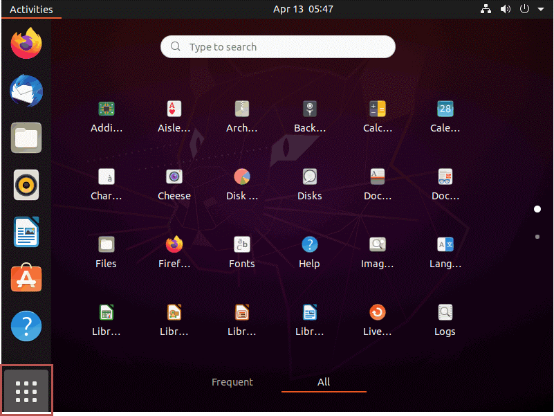Open the Livepatch app
554x416 pixels.
click(x=378, y=320)
